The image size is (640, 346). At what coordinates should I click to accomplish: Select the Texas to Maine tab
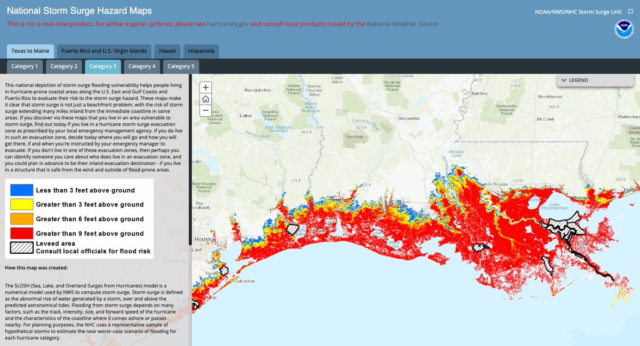pos(30,51)
